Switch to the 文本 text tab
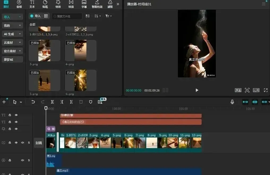Screen dimensions: 270x175 coord(32,4)
